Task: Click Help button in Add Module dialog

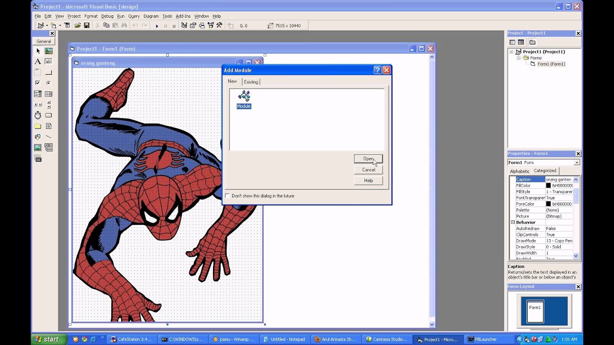Action: pyautogui.click(x=368, y=181)
